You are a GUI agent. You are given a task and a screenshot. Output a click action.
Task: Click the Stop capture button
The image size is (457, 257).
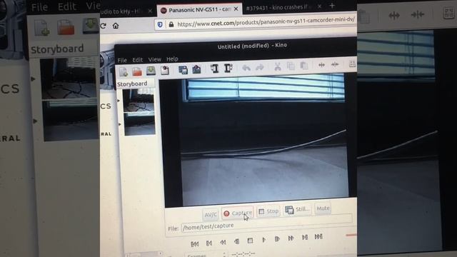[x=268, y=211]
